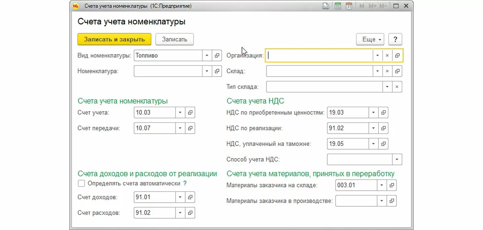The image size is (483, 230).
Task: Expand Номенклатура dropdown
Action: click(207, 71)
